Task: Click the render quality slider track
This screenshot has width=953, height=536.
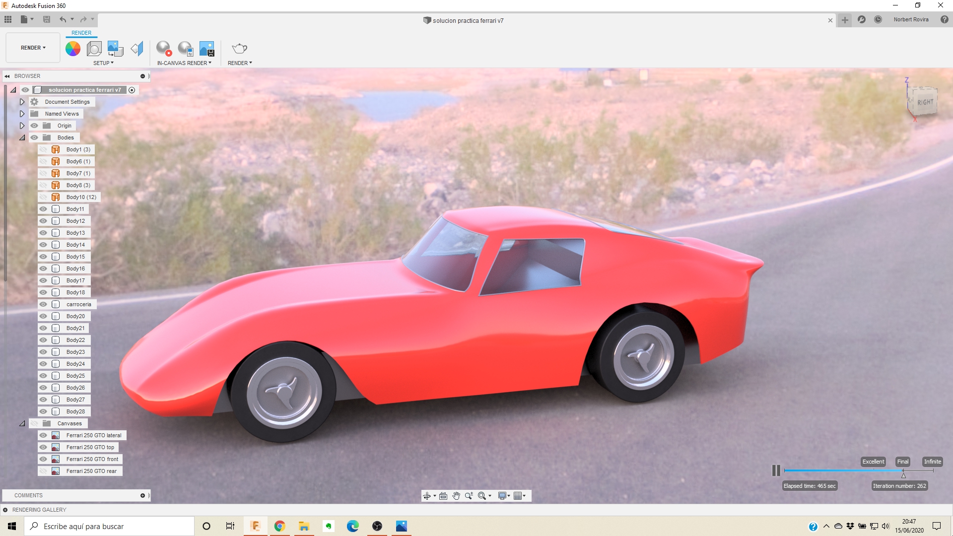Action: pyautogui.click(x=844, y=470)
